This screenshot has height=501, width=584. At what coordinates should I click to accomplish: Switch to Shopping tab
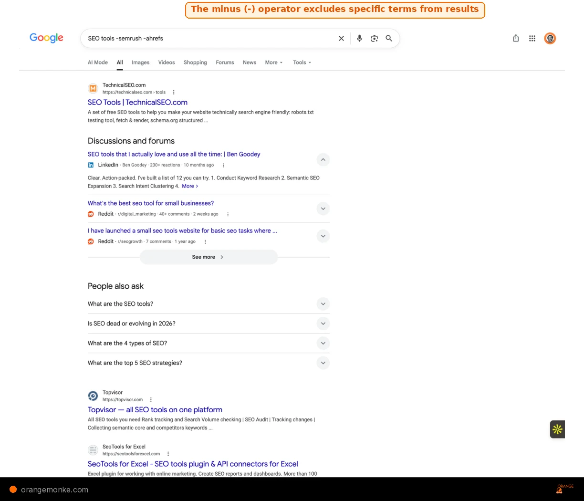195,63
